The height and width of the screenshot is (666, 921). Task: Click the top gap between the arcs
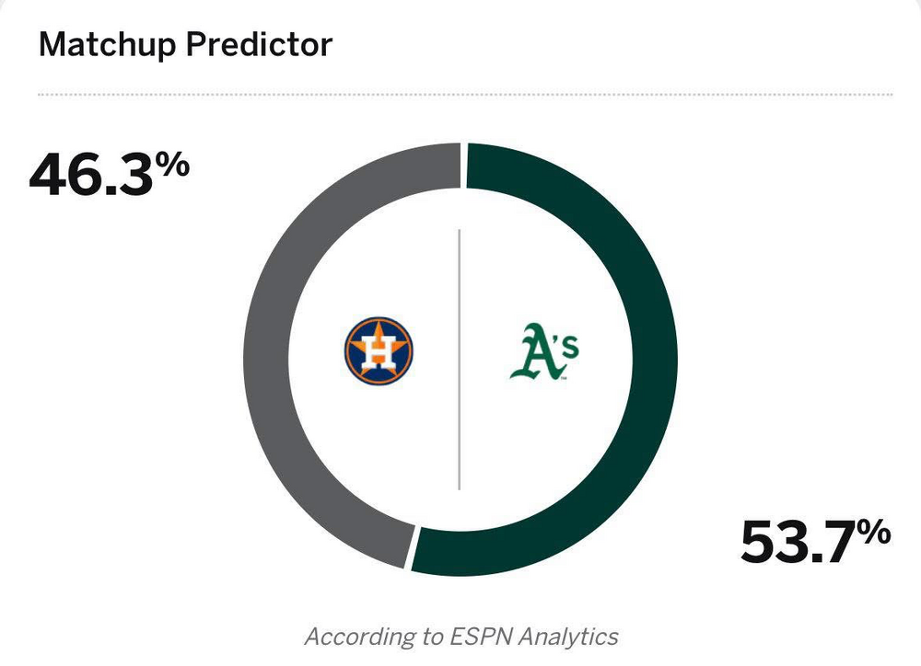click(x=463, y=164)
